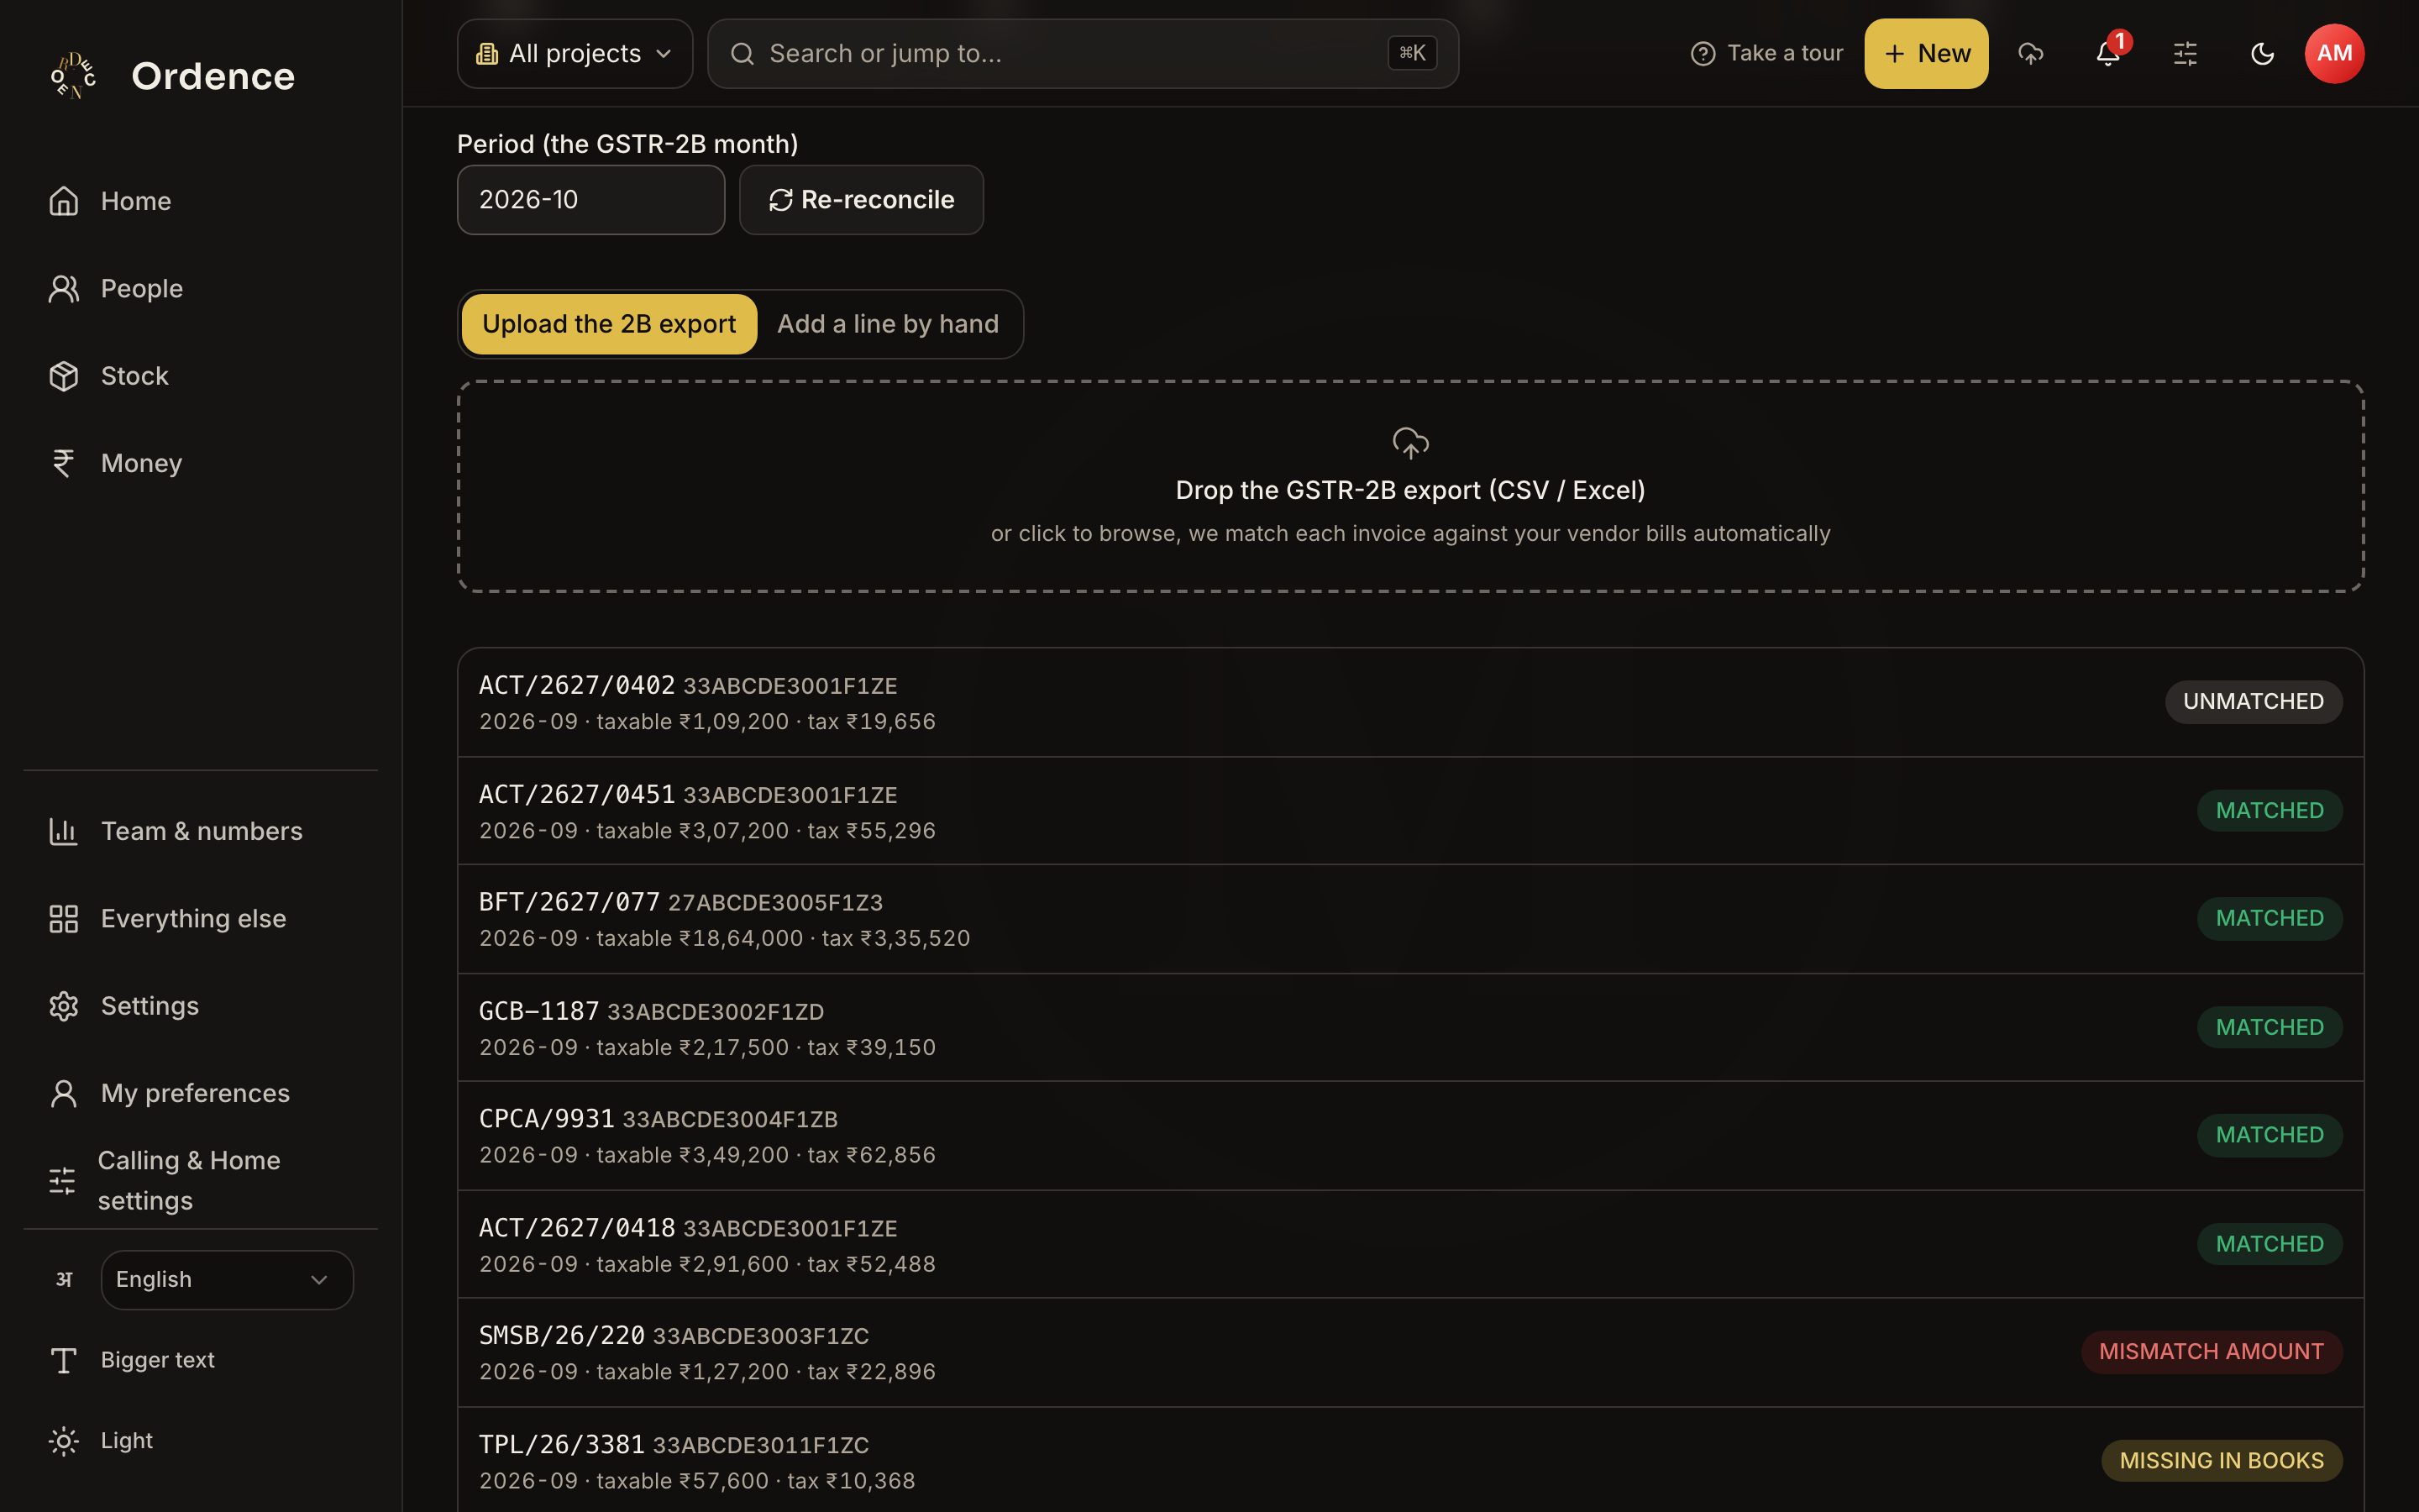Click the New button
2419x1512 pixels.
click(x=1925, y=53)
